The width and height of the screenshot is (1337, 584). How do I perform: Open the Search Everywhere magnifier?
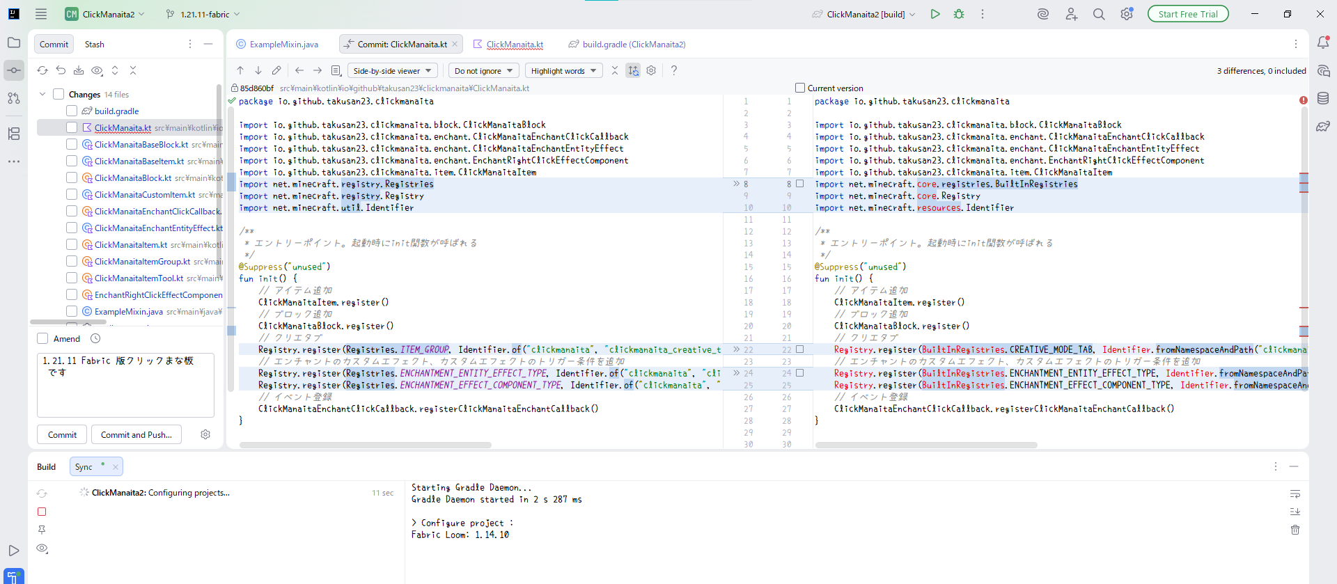[1099, 14]
